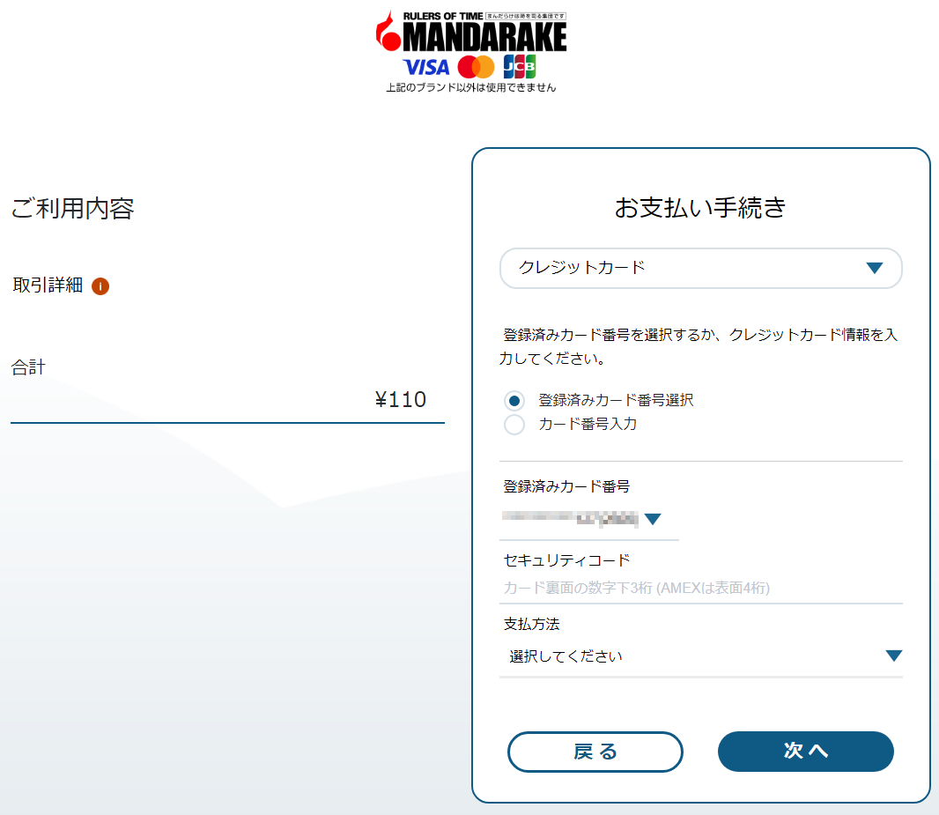Click the JCB card brand icon
Viewport: 939px width, 815px height.
click(520, 67)
